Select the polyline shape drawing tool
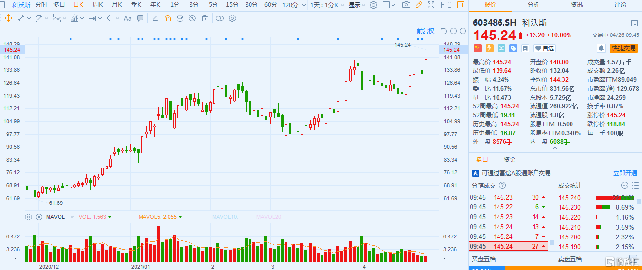Image resolution: width=642 pixels, height=270 pixels. [40, 19]
